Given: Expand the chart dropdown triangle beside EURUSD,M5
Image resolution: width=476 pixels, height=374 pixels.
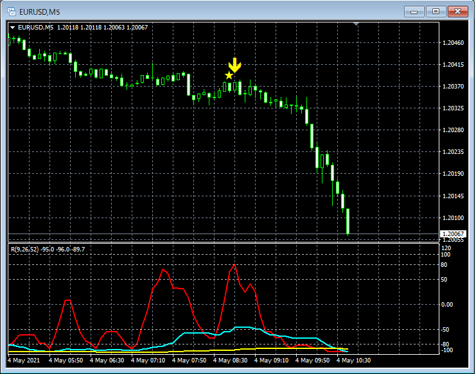Looking at the screenshot, I should (12, 28).
